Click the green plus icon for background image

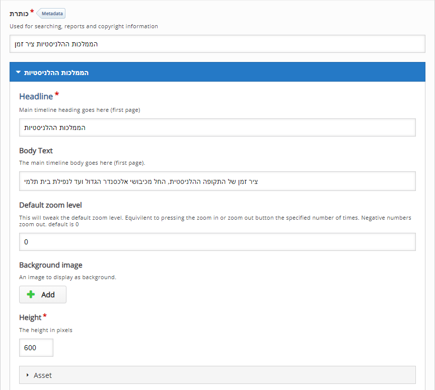tap(31, 294)
